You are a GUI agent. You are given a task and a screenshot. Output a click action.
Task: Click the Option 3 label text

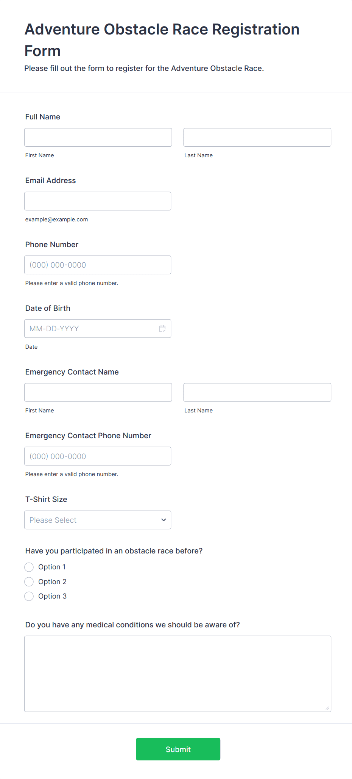coord(52,596)
